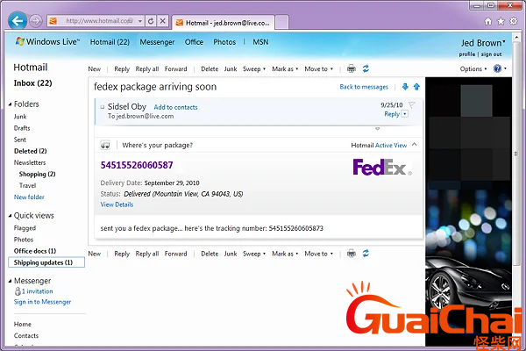Open the browser home icon
The image size is (526, 351).
488,21
